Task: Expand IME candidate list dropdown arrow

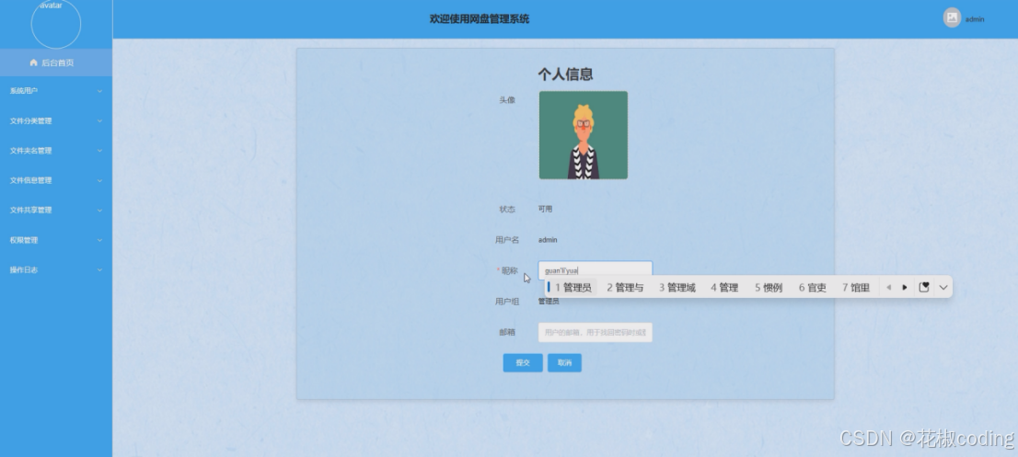Action: pos(943,287)
